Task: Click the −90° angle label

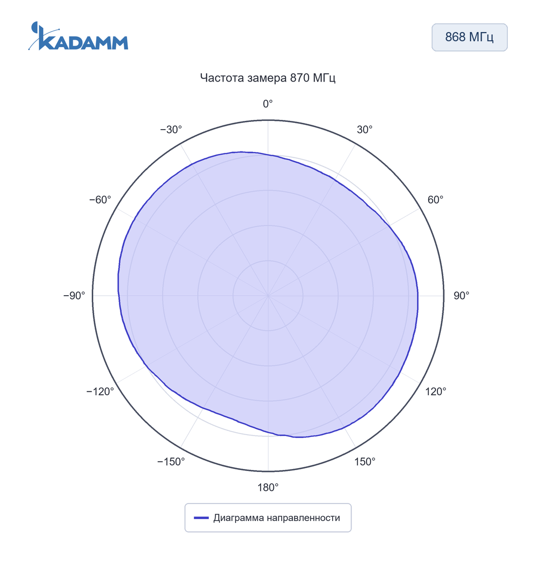Action: coord(74,296)
